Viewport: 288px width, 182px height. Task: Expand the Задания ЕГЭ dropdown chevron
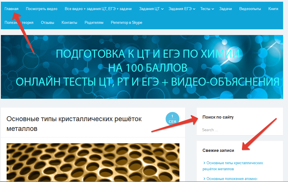click(x=194, y=9)
